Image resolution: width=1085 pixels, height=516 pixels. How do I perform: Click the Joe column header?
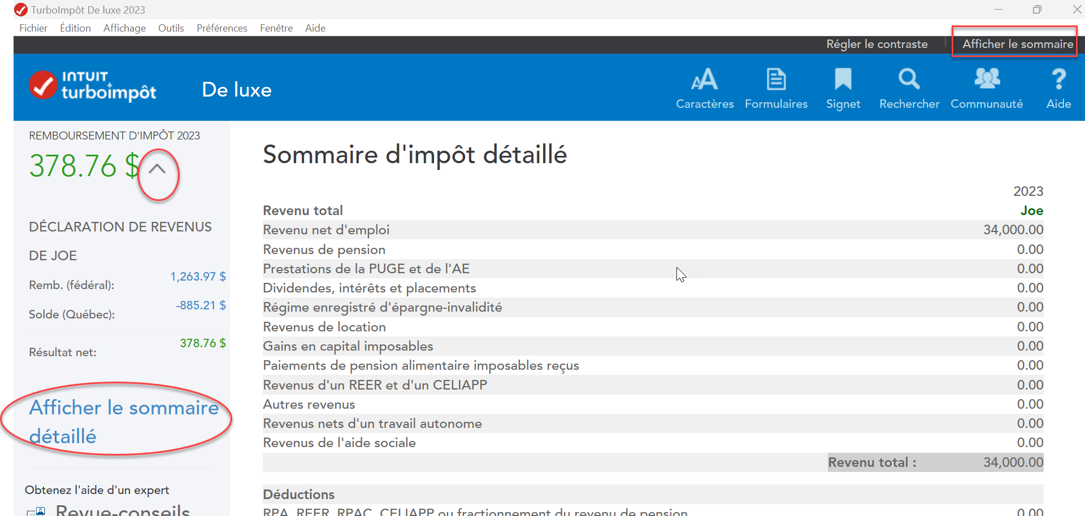tap(1032, 211)
